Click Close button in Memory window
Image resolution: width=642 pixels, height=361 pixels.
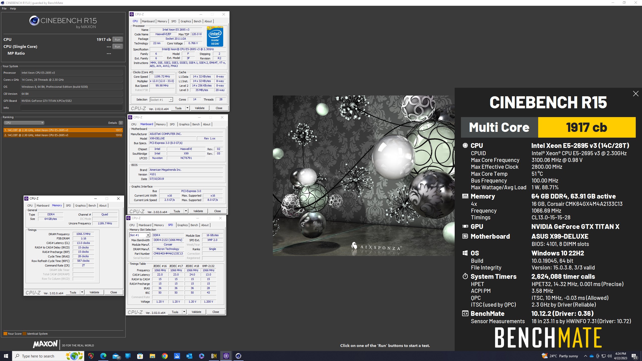click(x=114, y=292)
